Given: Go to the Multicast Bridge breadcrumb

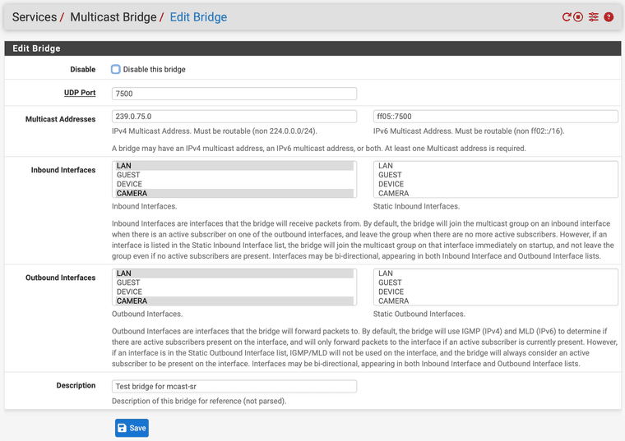Looking at the screenshot, I should coord(113,17).
